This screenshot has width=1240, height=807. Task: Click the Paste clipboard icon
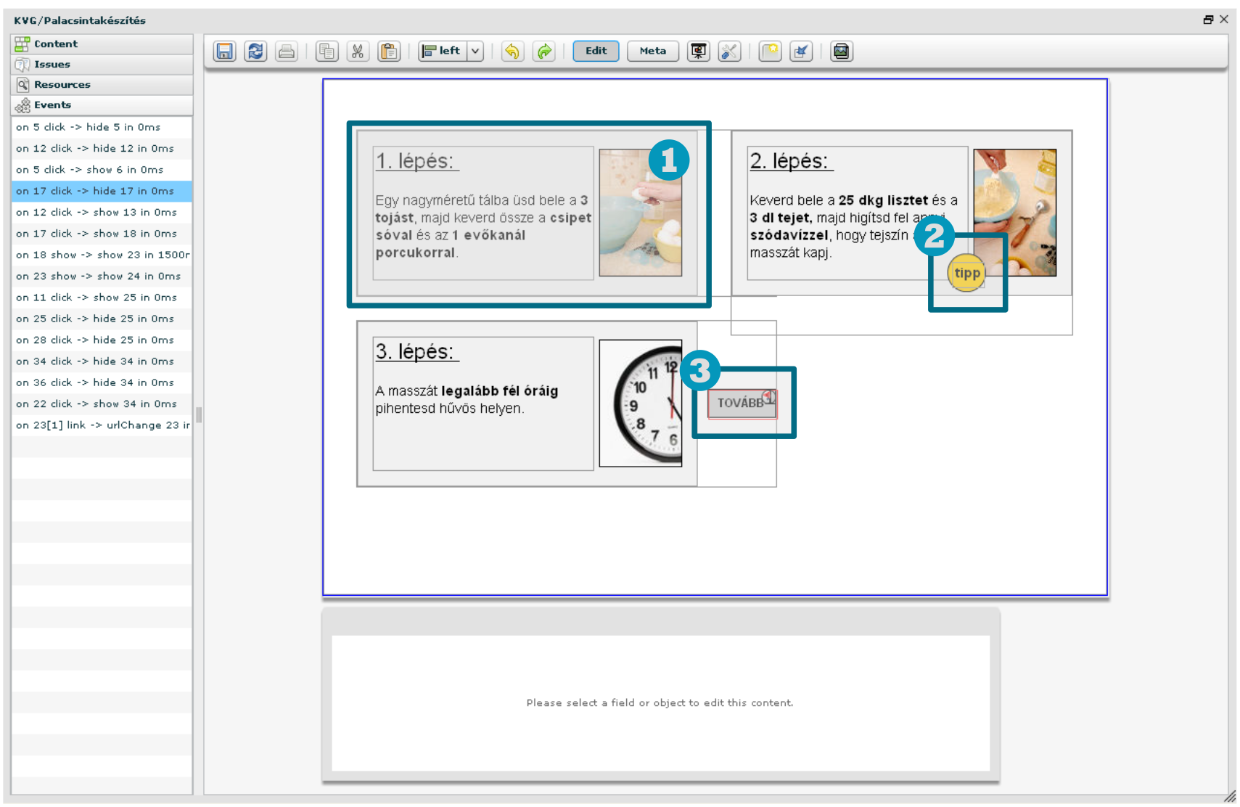coord(390,52)
